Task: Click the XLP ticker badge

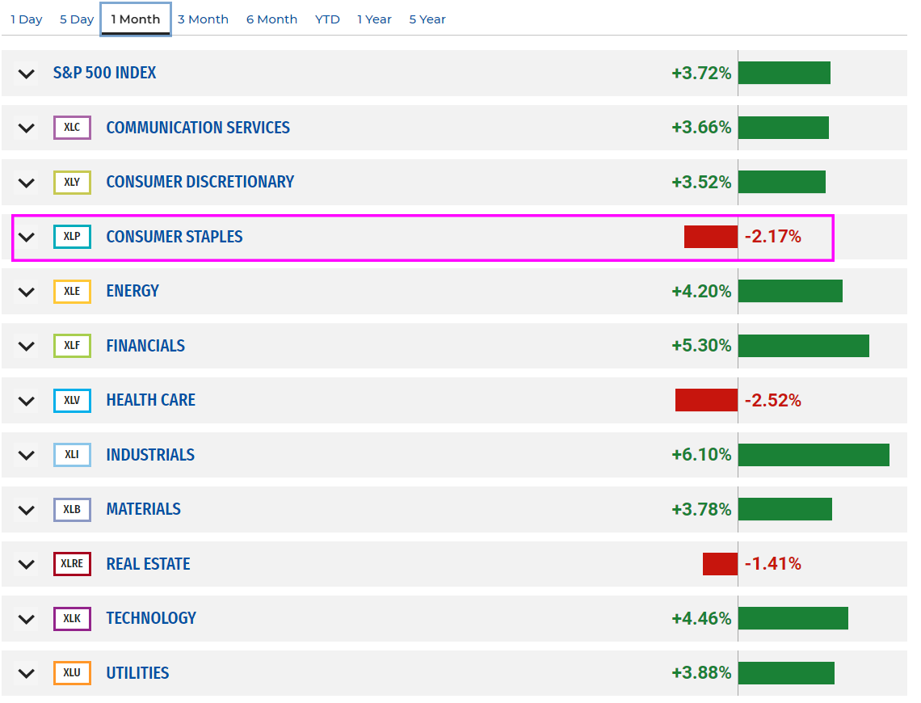Action: (x=72, y=237)
